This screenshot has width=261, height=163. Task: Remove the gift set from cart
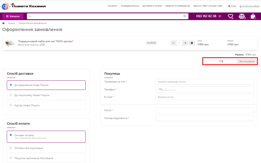click(x=192, y=43)
